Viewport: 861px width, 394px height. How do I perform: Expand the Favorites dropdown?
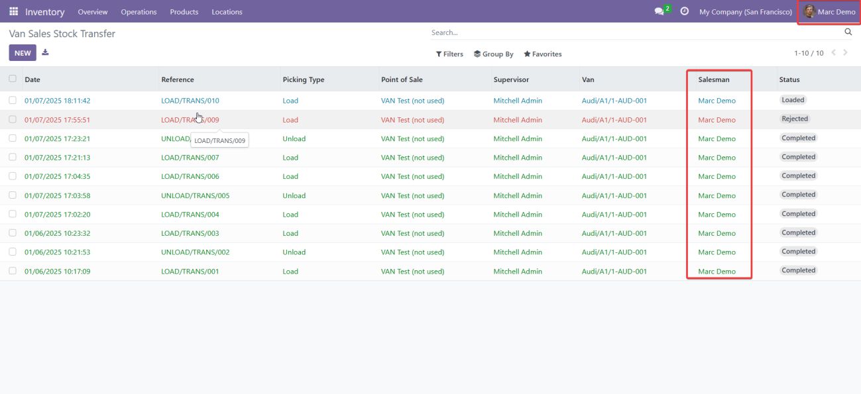(543, 54)
